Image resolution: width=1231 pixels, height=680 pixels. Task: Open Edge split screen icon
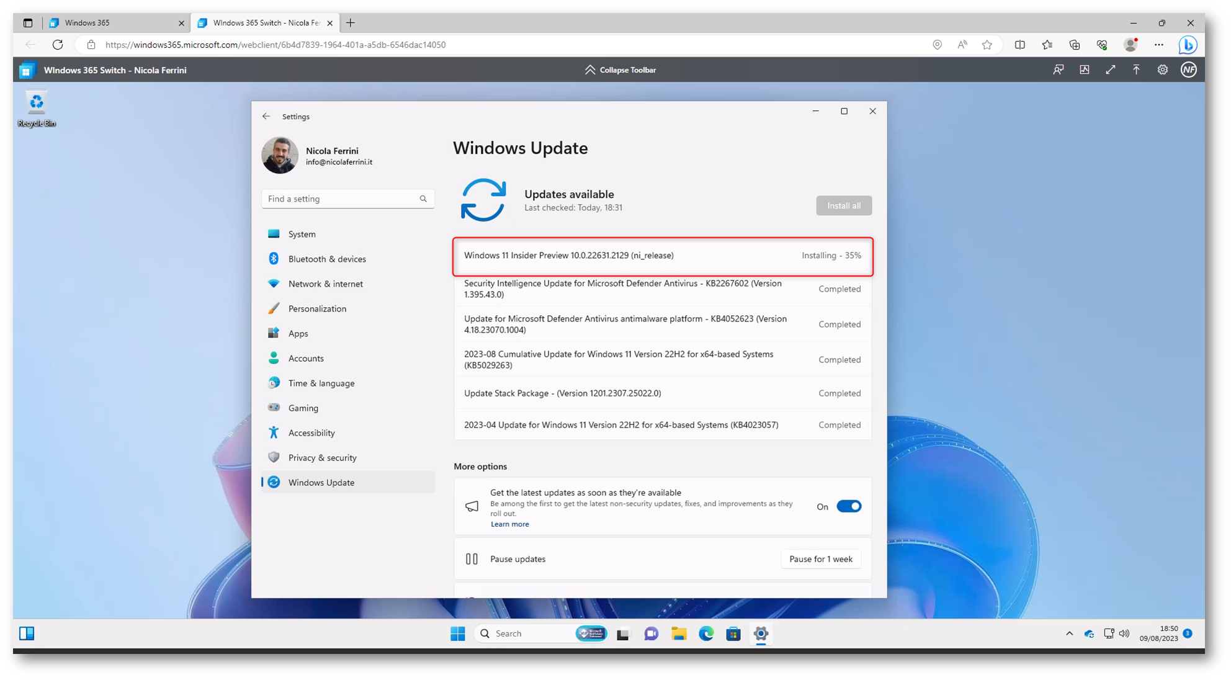pos(1019,45)
